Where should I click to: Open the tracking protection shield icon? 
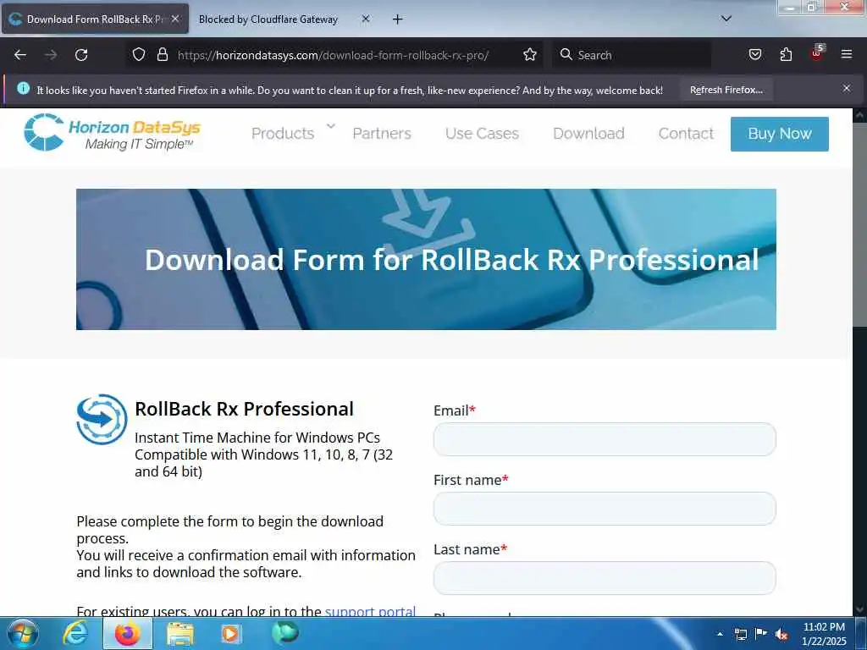139,54
